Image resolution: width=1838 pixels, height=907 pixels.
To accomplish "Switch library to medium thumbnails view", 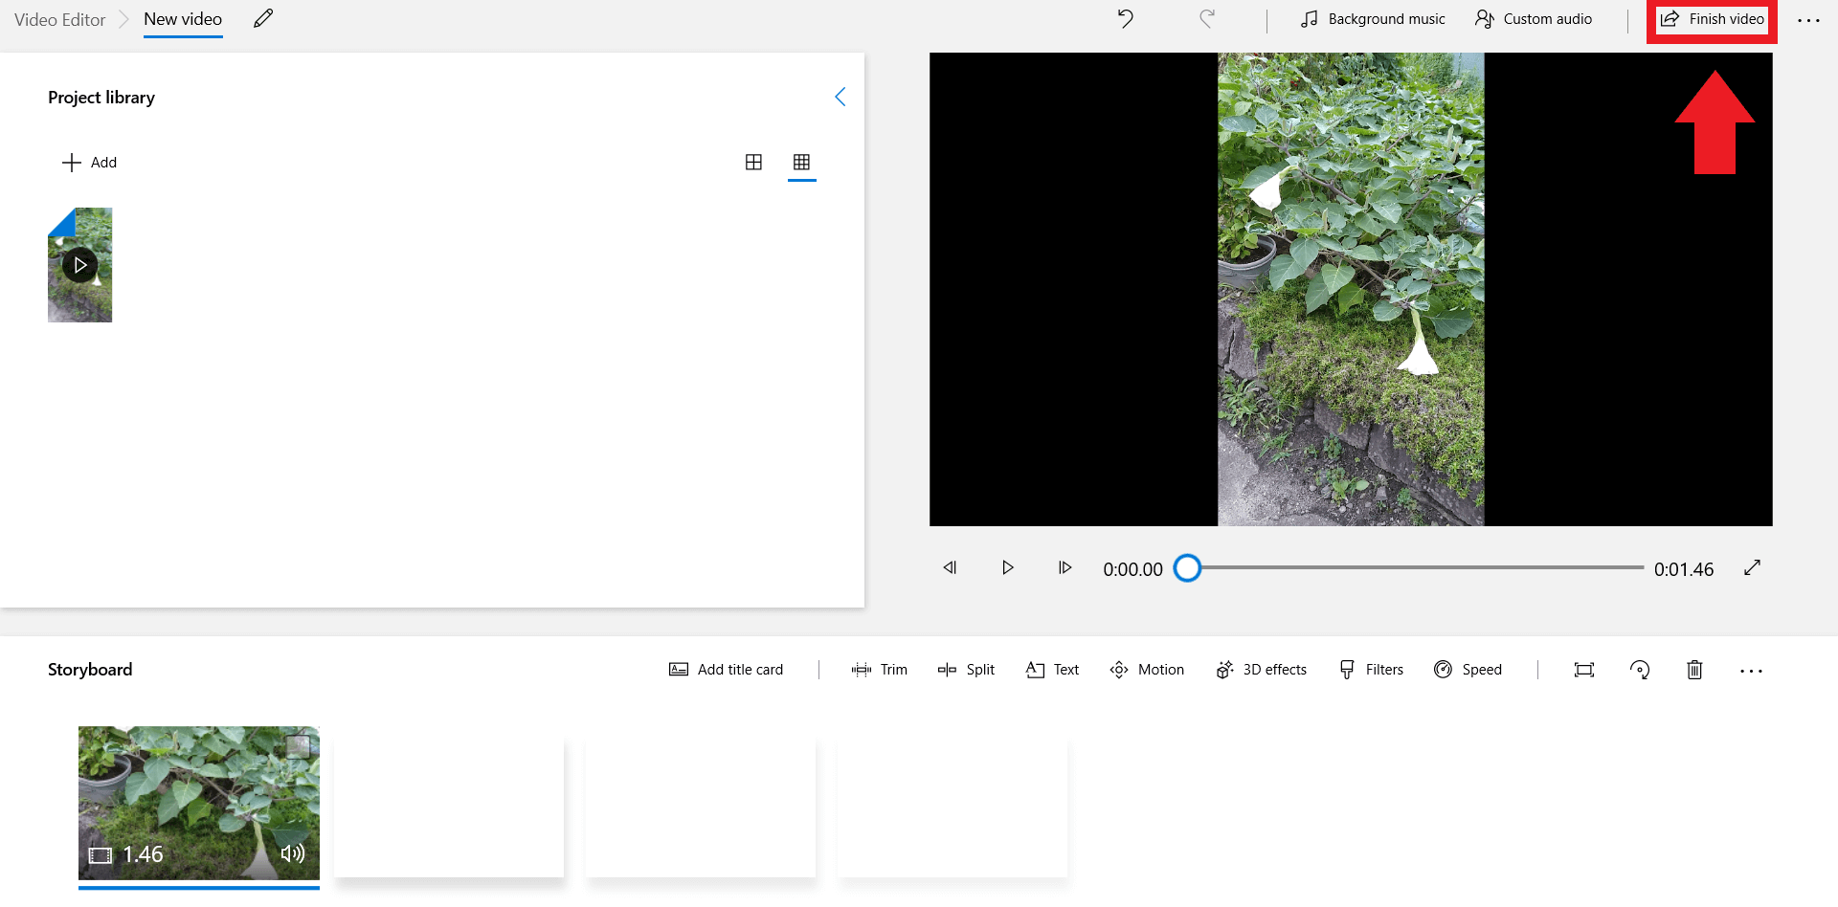I will pos(754,163).
